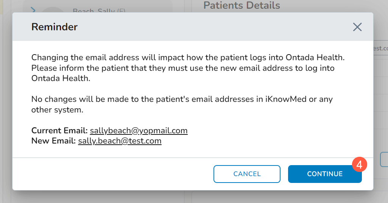Click the Patients Details heading
388x203 pixels.
242,5
